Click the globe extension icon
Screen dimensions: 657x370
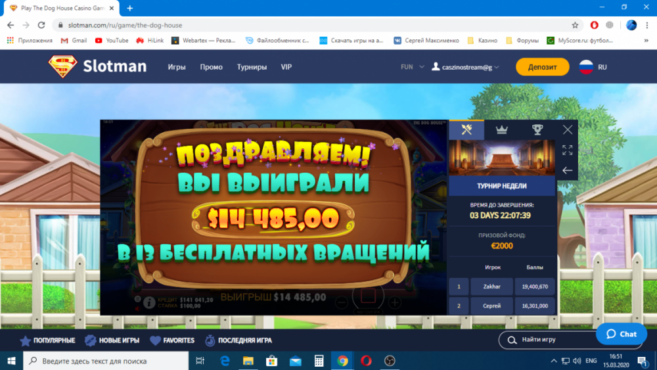(610, 25)
